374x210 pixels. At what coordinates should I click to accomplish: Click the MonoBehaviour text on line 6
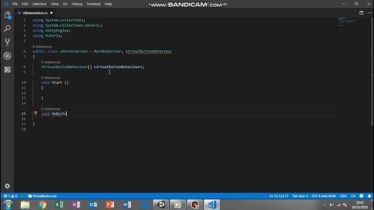coord(108,51)
